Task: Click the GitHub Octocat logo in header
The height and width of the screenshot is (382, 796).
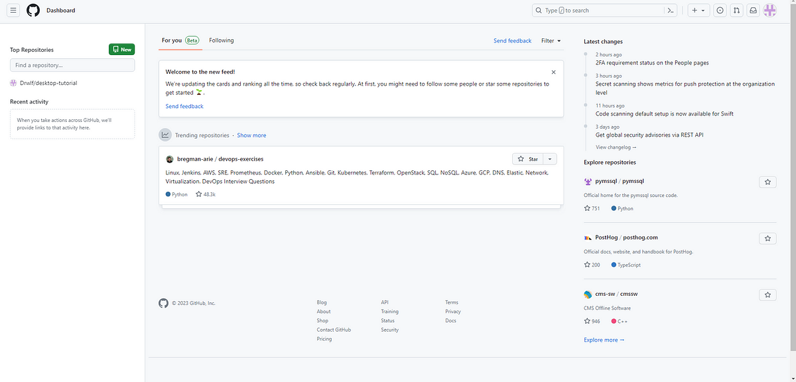Action: [x=33, y=11]
